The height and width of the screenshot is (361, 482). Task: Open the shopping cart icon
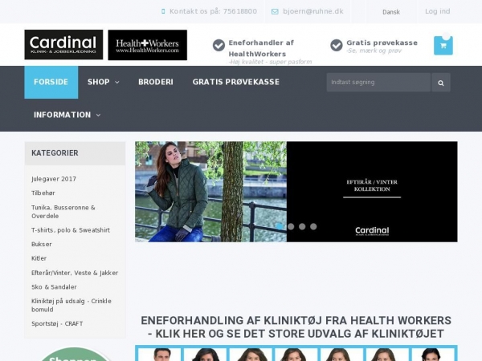click(x=443, y=46)
